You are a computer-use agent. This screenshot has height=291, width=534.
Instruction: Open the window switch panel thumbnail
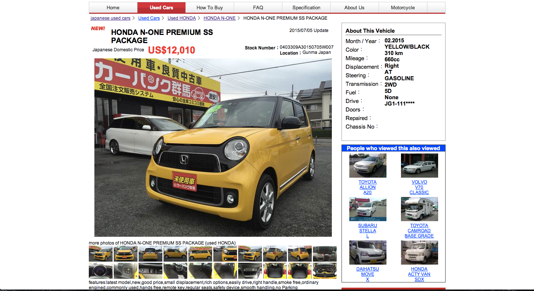click(151, 271)
